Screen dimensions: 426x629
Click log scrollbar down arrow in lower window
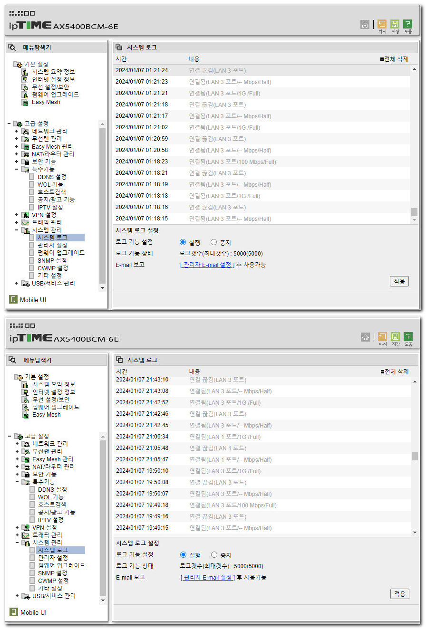415,533
